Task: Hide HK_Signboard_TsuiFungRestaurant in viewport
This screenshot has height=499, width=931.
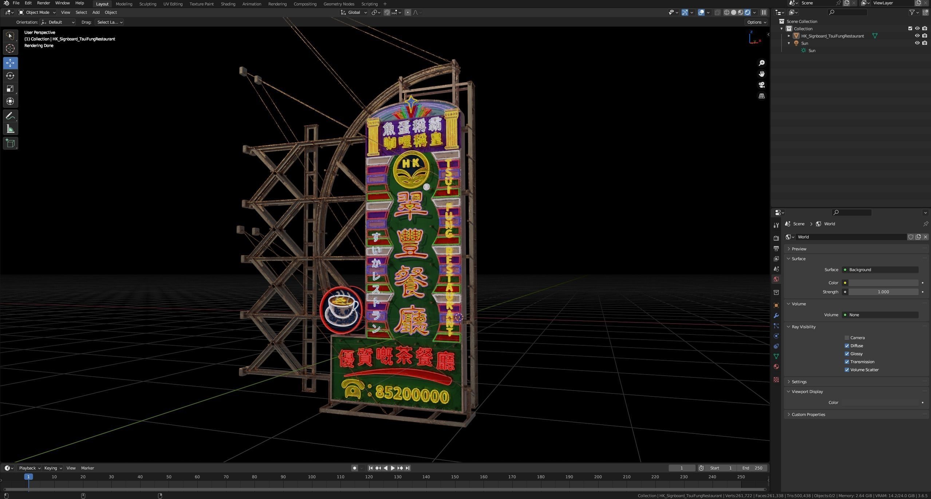Action: click(x=917, y=36)
